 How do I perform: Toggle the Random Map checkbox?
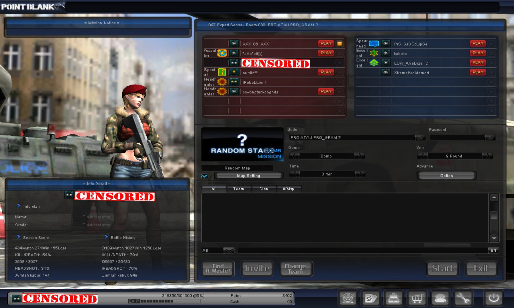click(204, 176)
